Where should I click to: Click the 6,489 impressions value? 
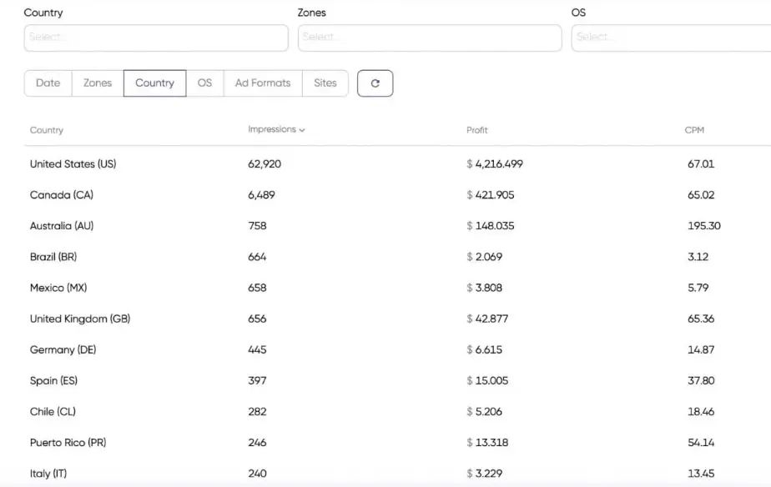[262, 195]
